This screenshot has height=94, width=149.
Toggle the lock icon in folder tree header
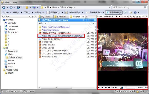pyautogui.click(x=33, y=17)
